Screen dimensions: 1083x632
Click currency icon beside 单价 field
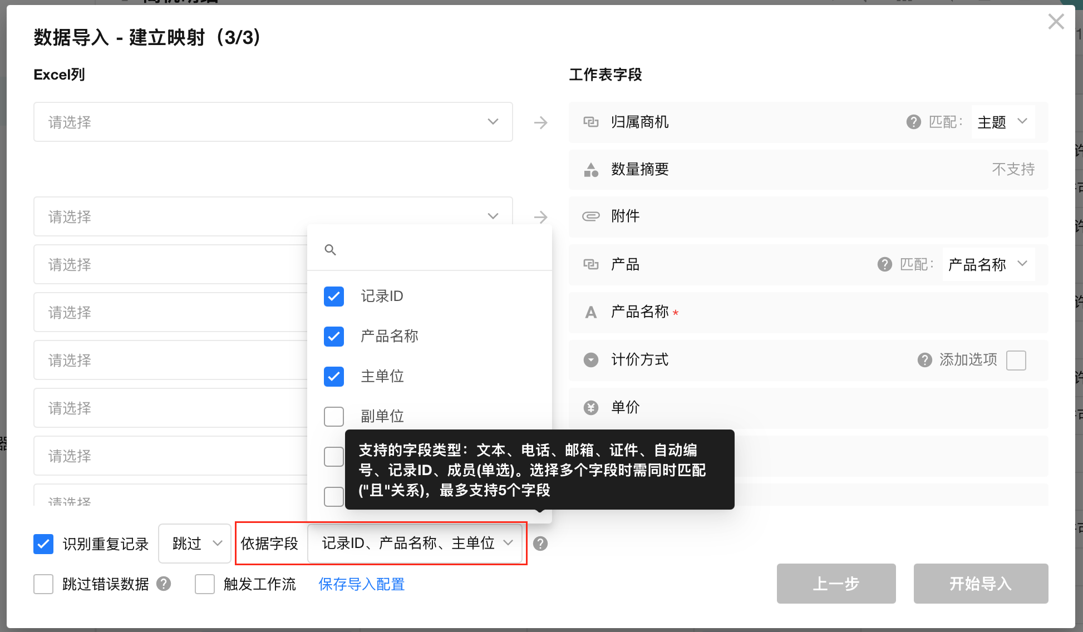(x=590, y=408)
